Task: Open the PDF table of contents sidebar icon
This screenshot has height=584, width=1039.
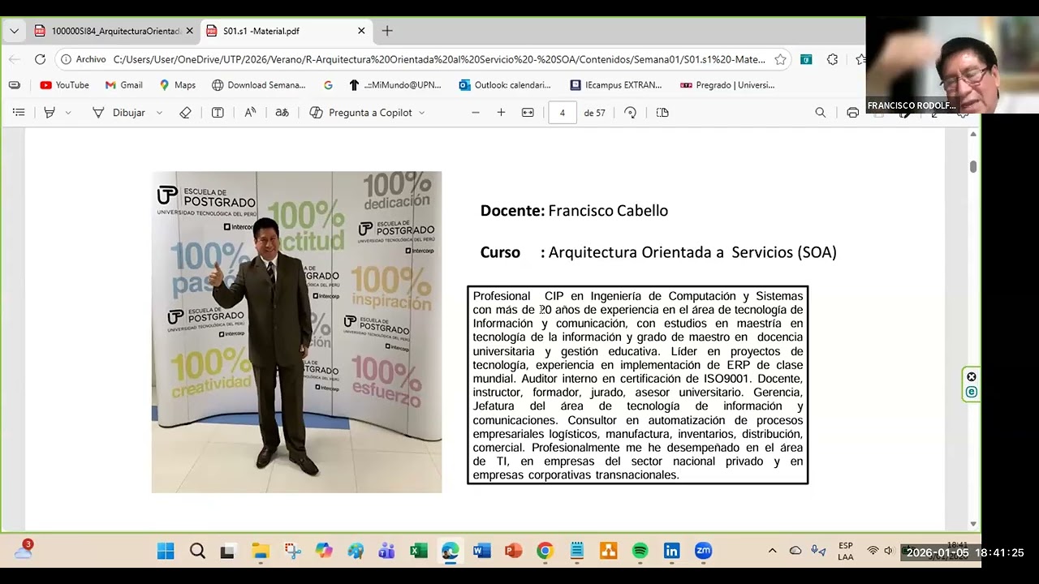Action: tap(19, 113)
